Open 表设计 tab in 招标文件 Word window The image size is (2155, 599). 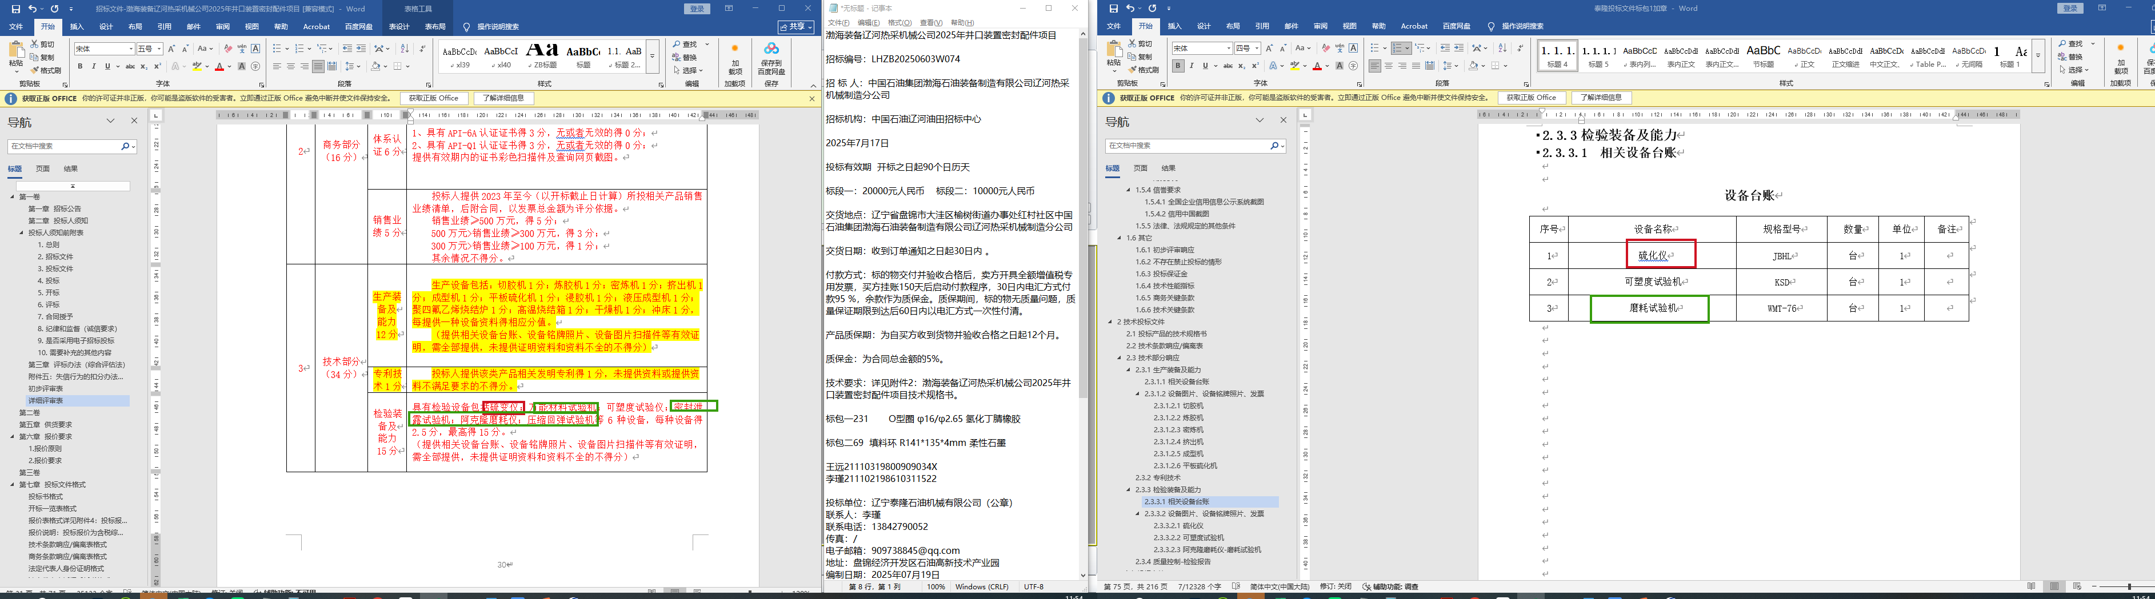[399, 27]
